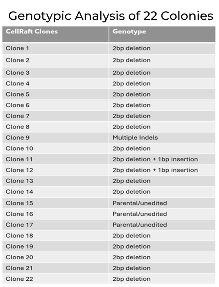Click Clone 3's 2bp deletion cell
219x287 pixels.
coord(162,73)
